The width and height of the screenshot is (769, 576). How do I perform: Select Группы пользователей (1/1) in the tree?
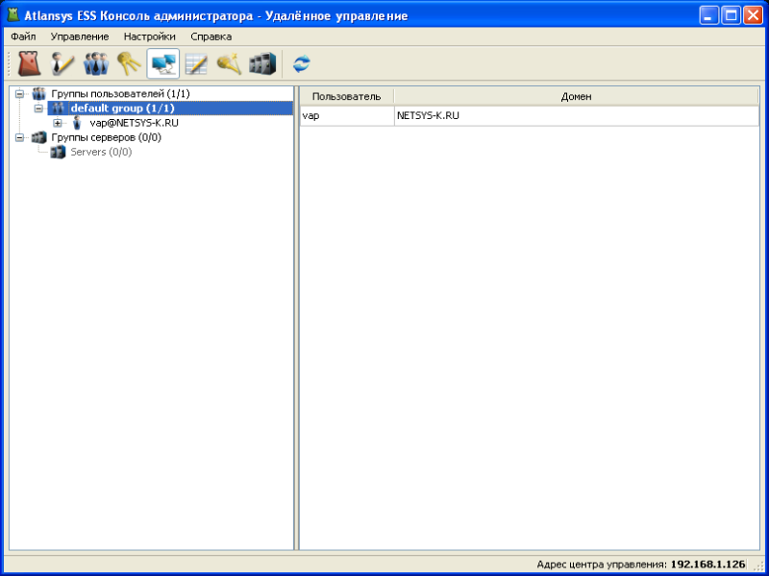pyautogui.click(x=120, y=93)
